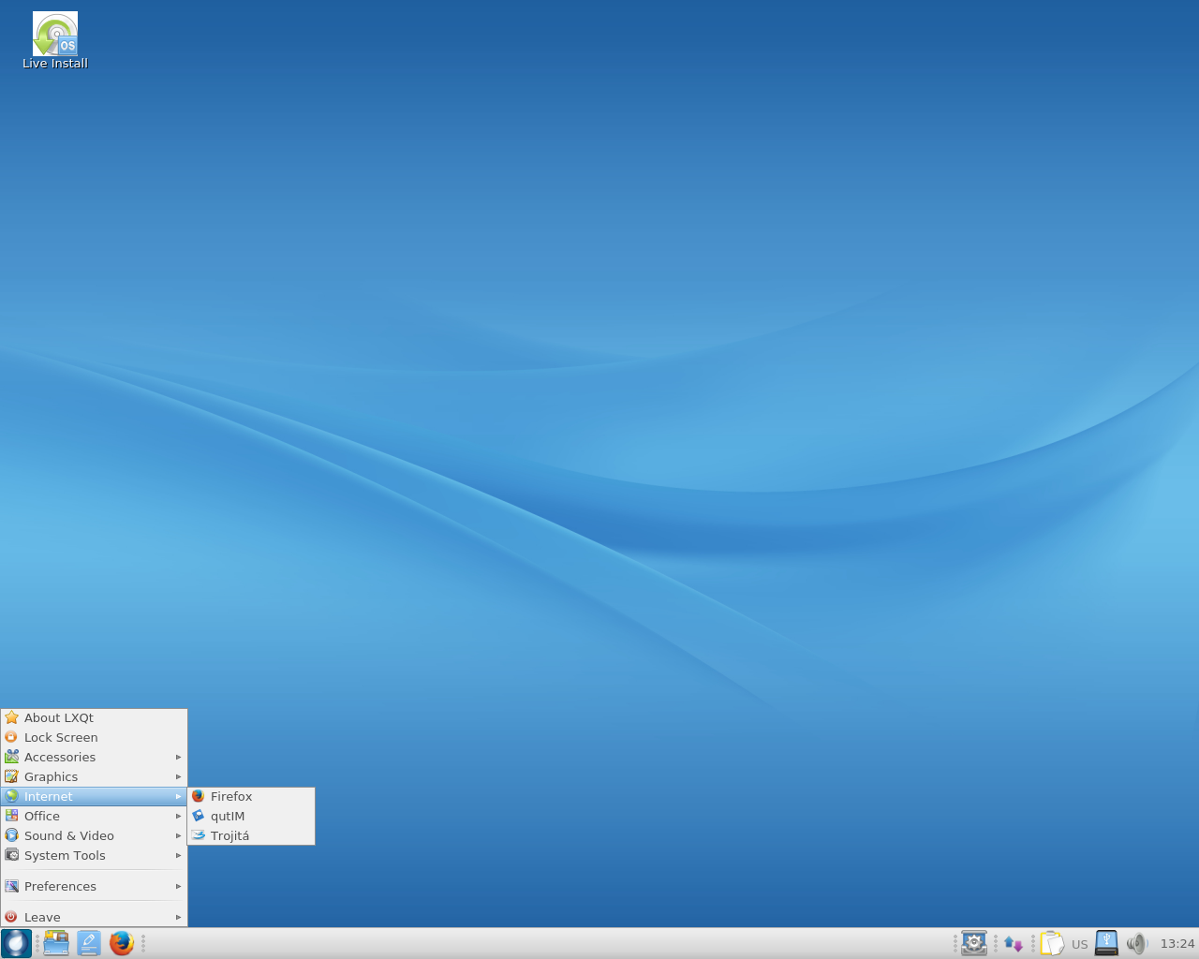This screenshot has width=1199, height=959.
Task: Launch qutIM from the Internet submenu
Action: [x=251, y=816]
